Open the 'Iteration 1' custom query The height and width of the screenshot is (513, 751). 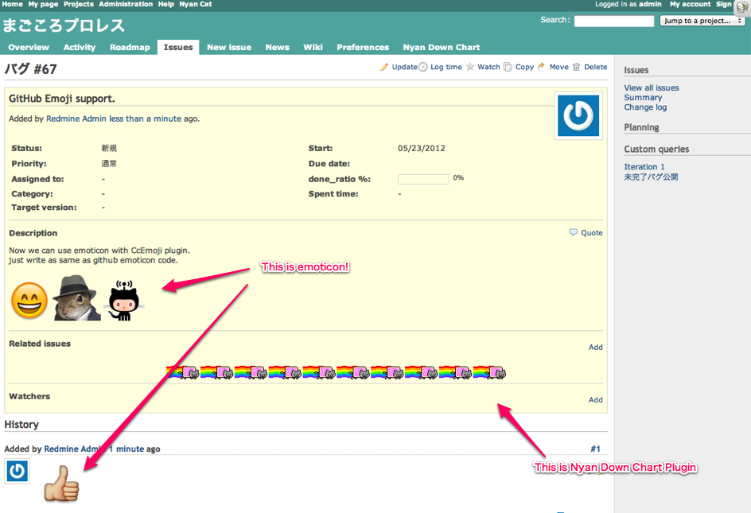(640, 167)
